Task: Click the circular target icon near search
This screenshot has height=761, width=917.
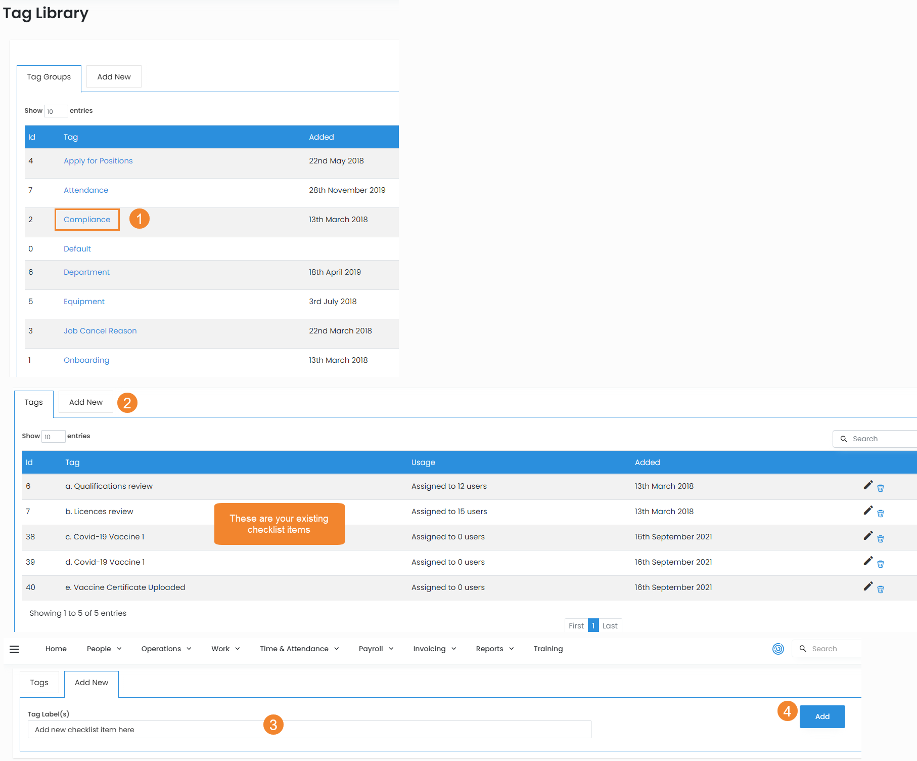Action: [x=778, y=649]
